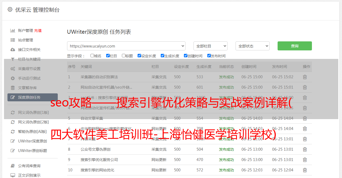Delete row 1 using its trash icon

305,77
